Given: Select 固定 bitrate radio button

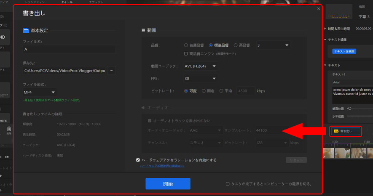Looking at the screenshot, I should (204, 91).
